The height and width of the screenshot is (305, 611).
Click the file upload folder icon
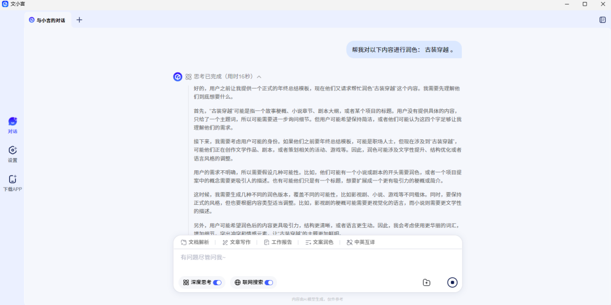pos(427,283)
